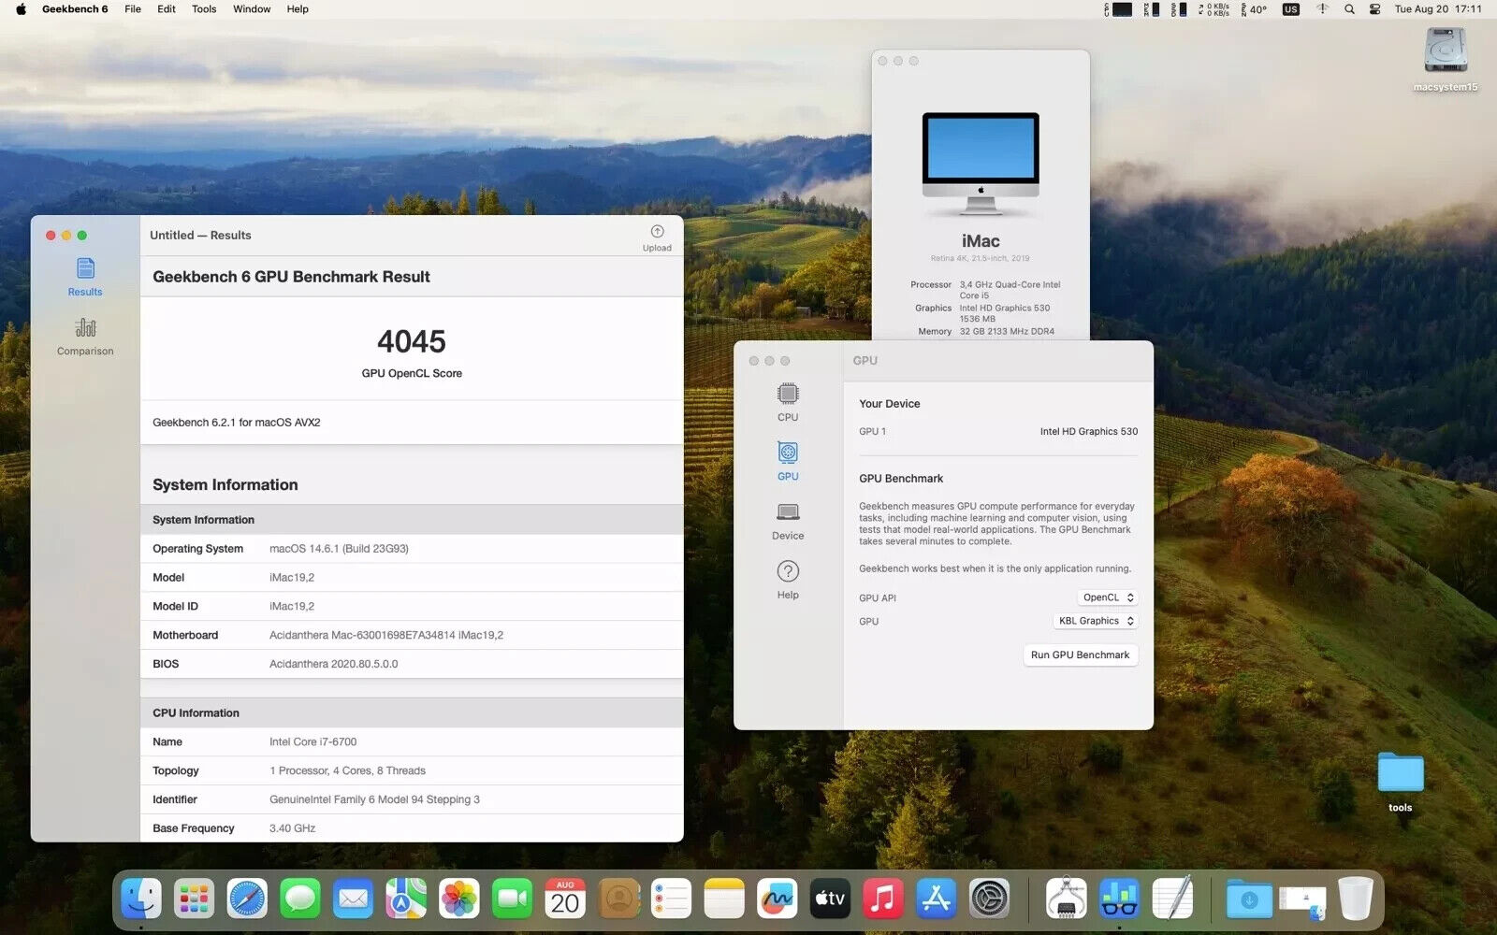
Task: Select the macsystem15 drive on desktop
Action: [x=1446, y=58]
